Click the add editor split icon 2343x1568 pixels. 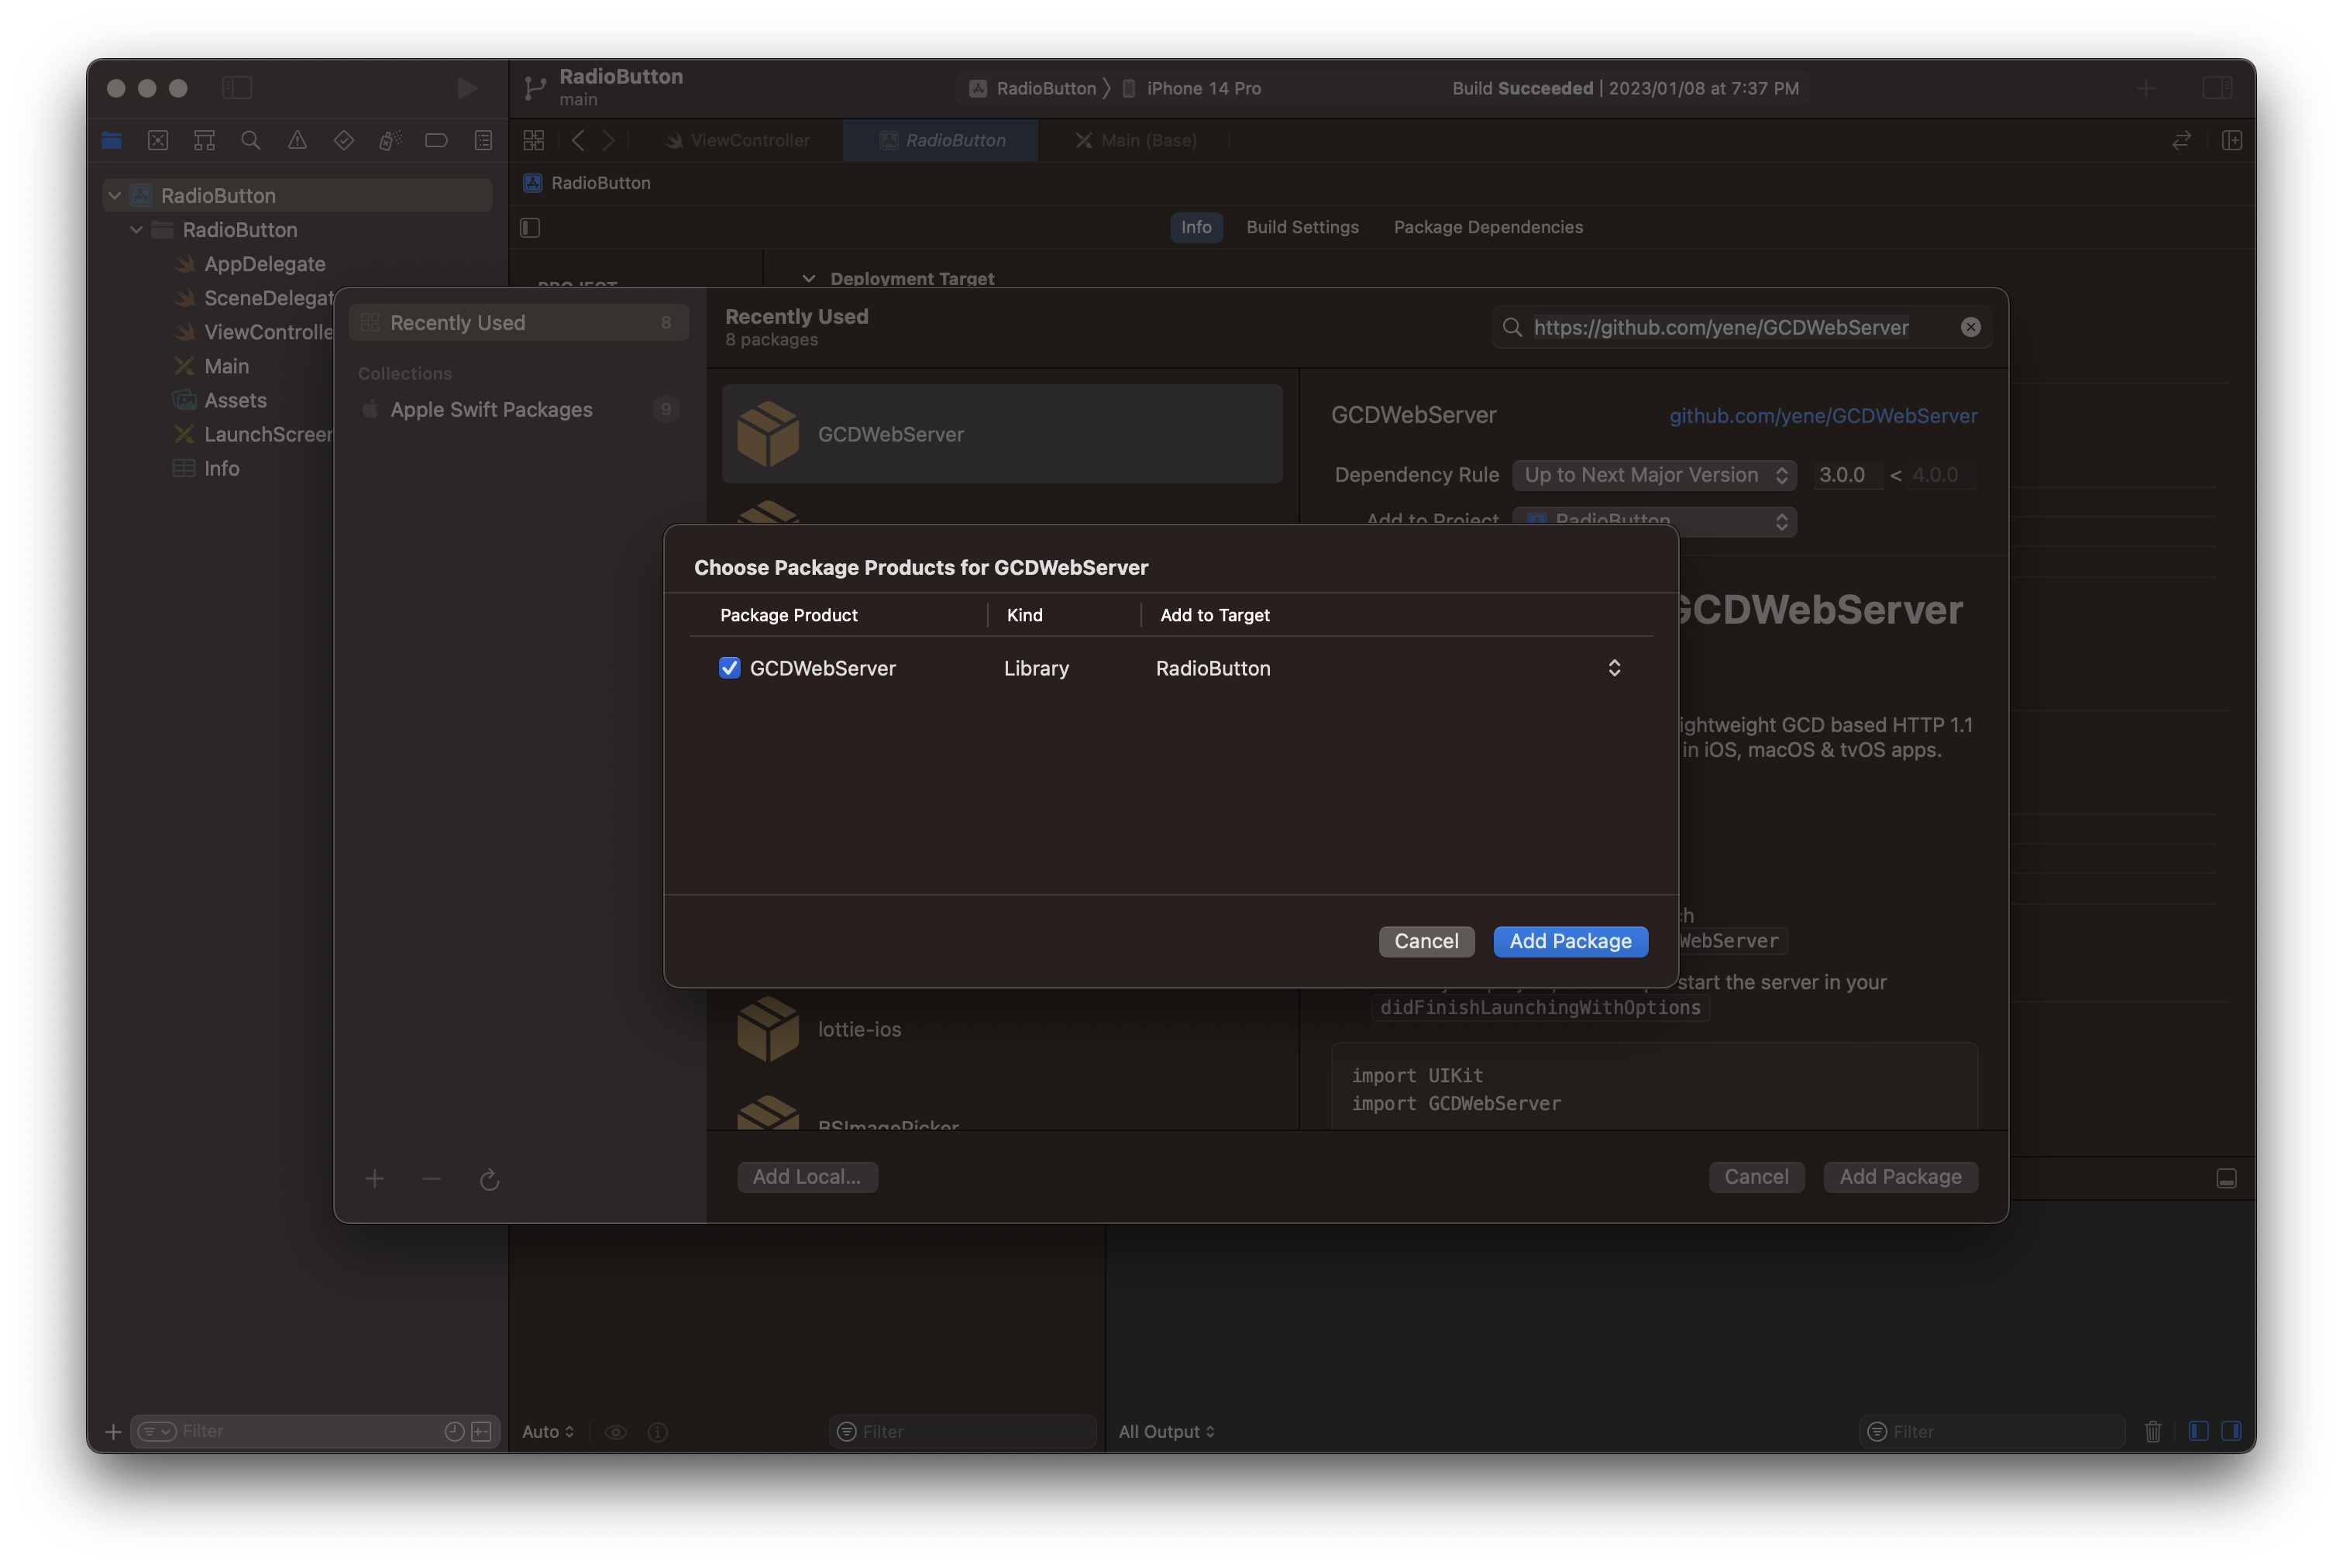tap(2231, 141)
